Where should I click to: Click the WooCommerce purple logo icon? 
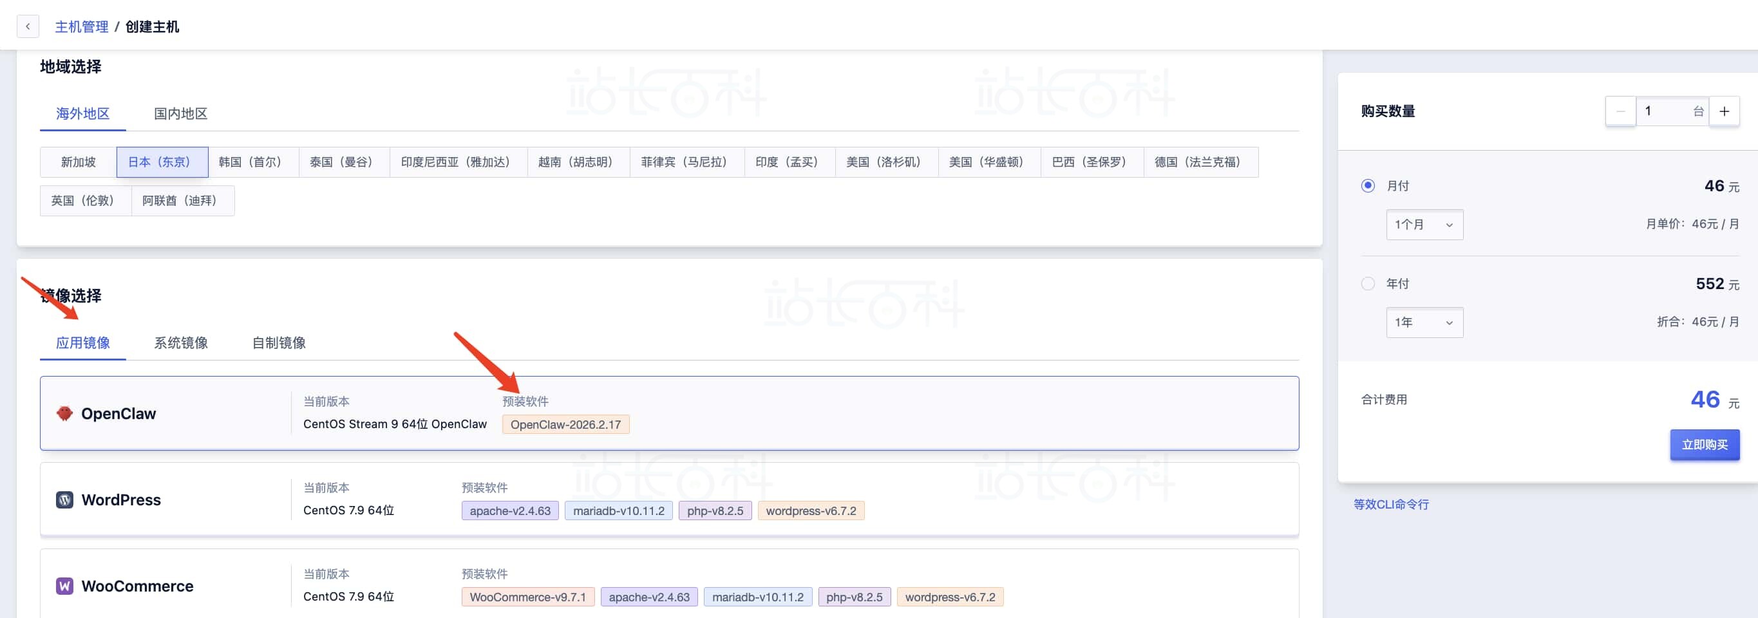[x=65, y=586]
